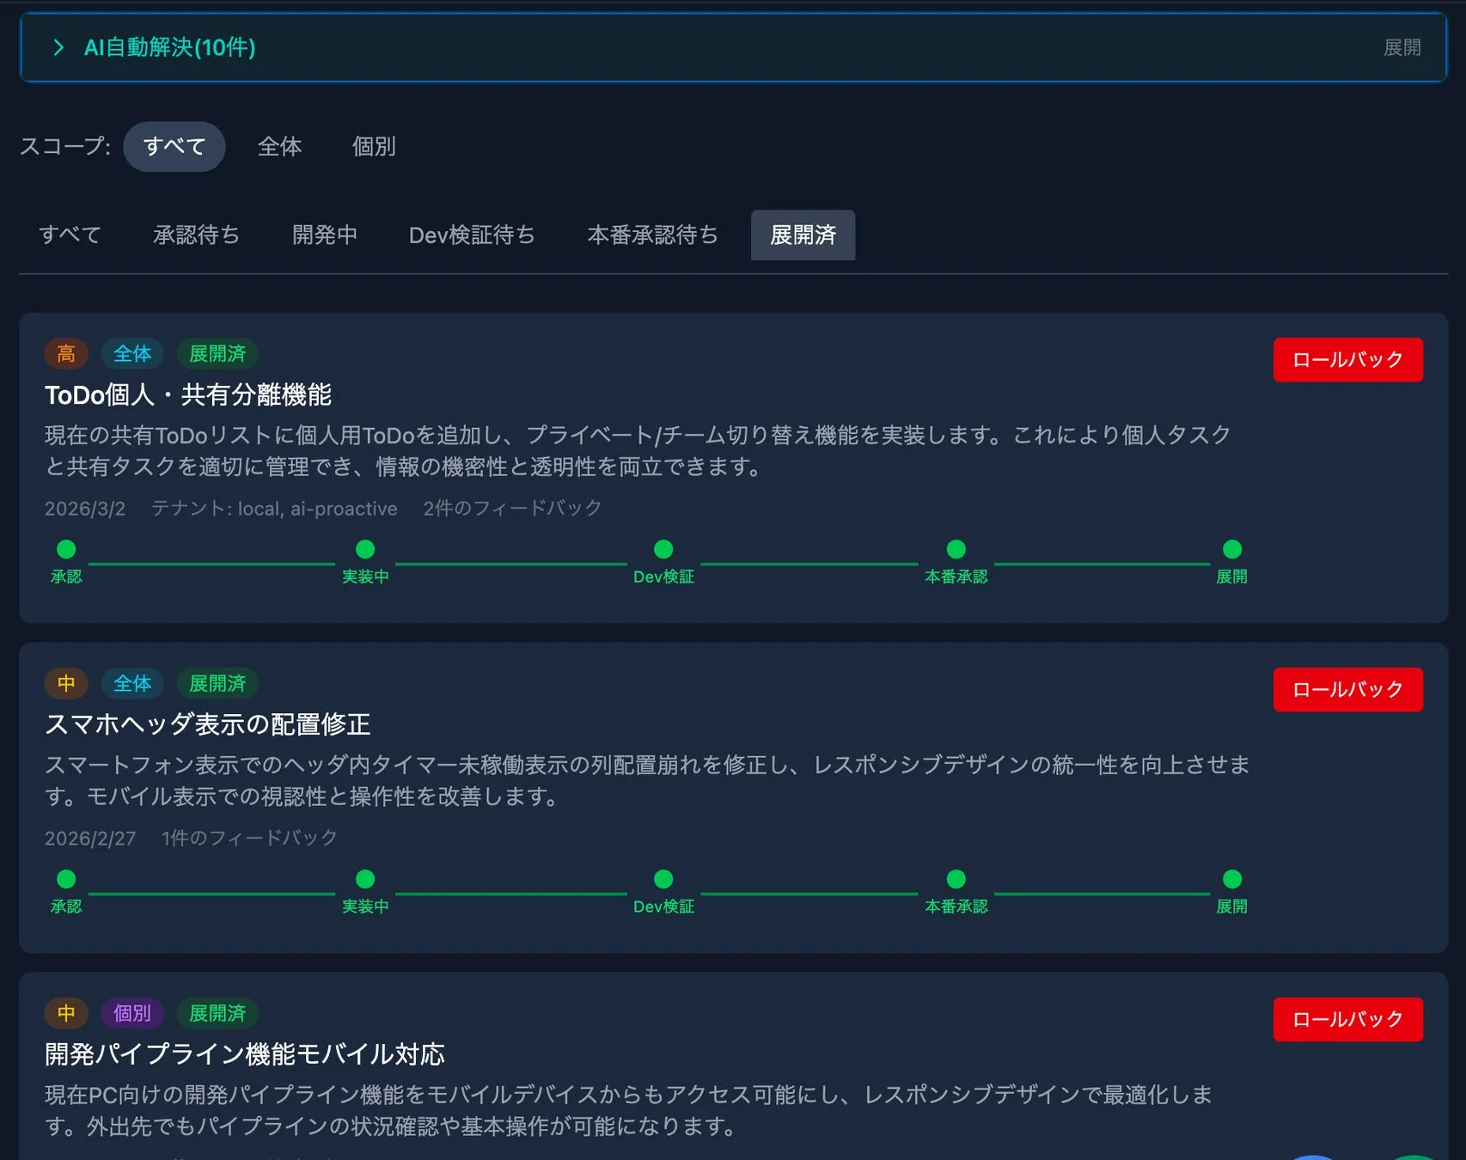Viewport: 1466px width, 1160px height.
Task: Select the 個別 scope option
Action: click(x=373, y=146)
